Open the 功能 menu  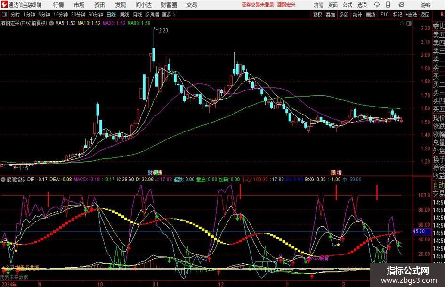tap(318, 5)
